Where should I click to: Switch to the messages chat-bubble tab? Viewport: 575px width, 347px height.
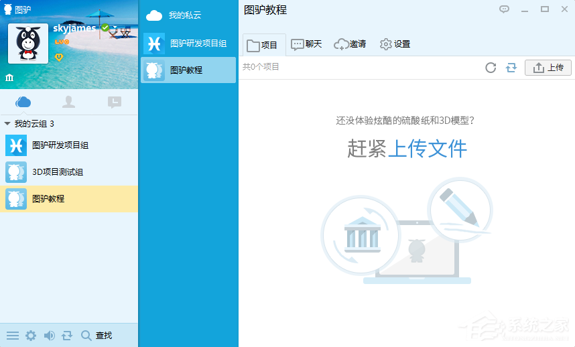115,102
